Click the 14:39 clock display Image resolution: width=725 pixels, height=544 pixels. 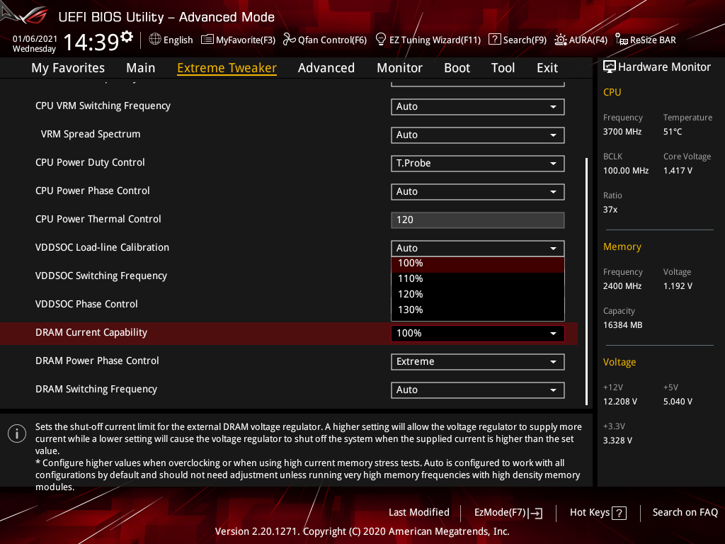[91, 42]
